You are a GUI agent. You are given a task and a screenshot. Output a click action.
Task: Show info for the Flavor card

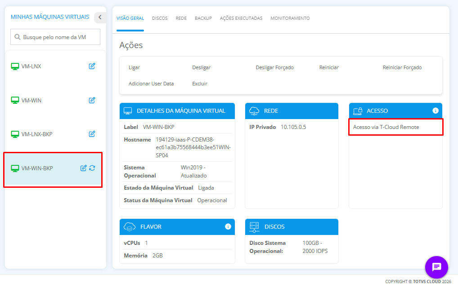point(228,226)
